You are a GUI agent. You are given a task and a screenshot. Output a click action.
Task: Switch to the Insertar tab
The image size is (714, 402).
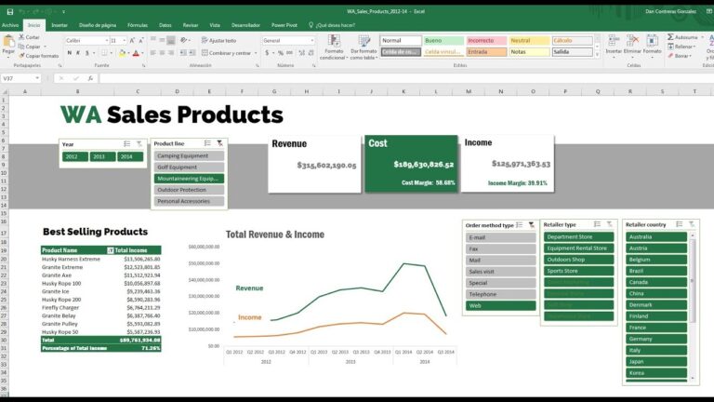point(59,25)
